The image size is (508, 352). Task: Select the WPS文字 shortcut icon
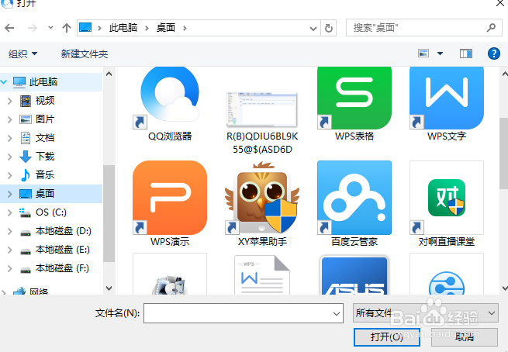coord(447,98)
